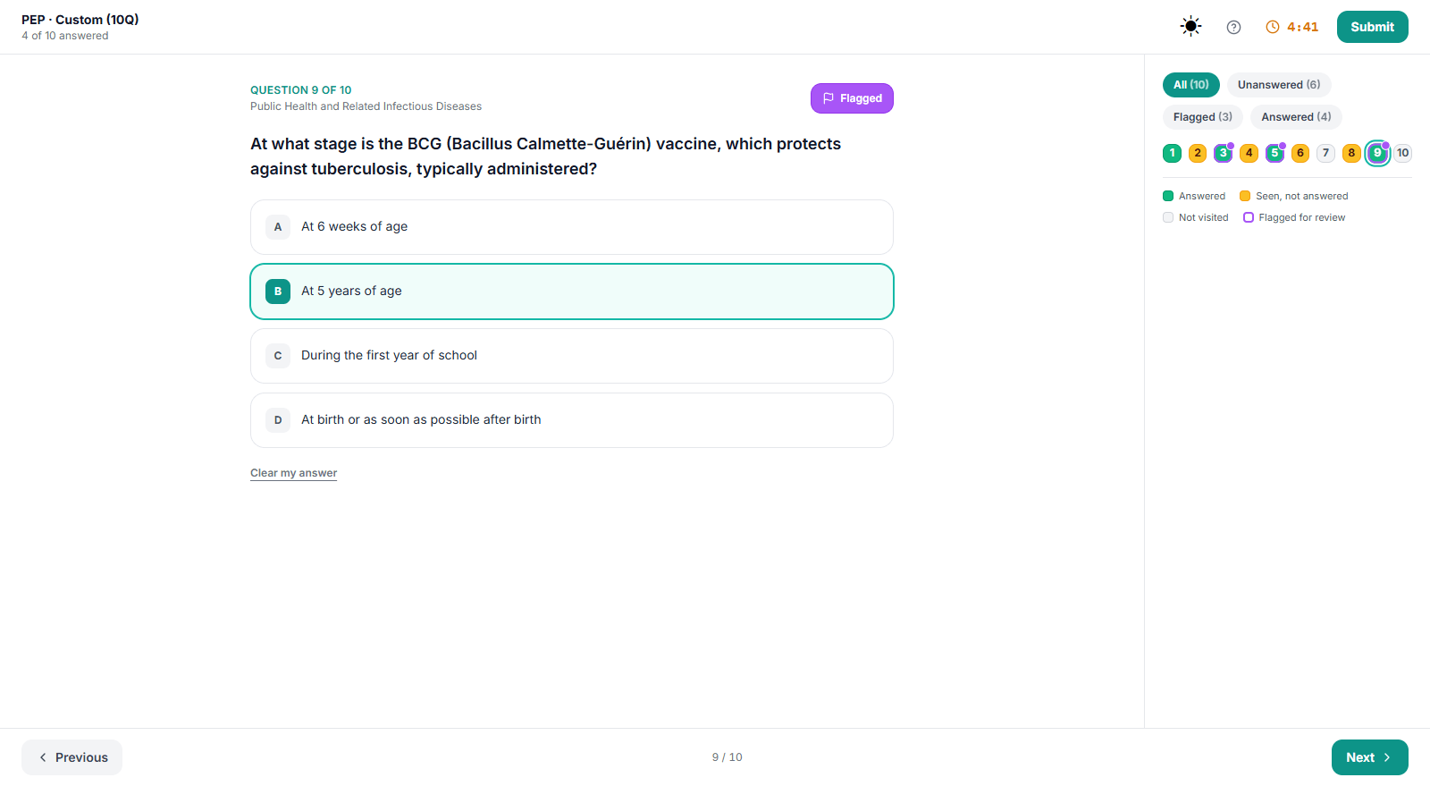Toggle the light/dark theme sun icon
This screenshot has width=1430, height=786.
[1190, 27]
